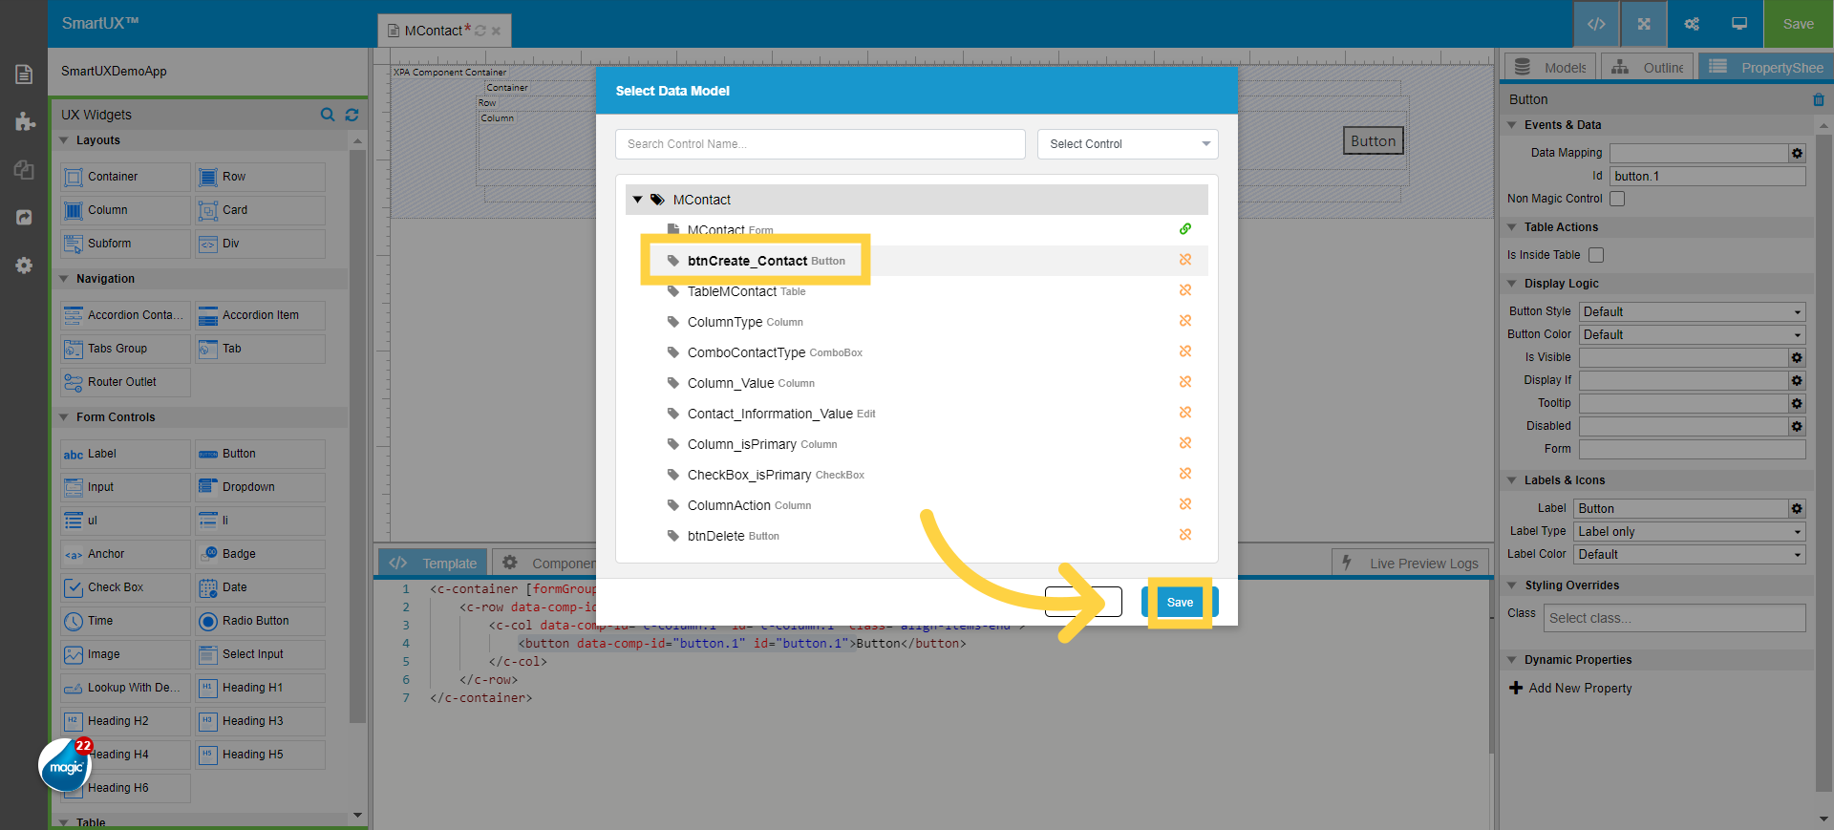Image resolution: width=1834 pixels, height=830 pixels.
Task: Switch to the PropertySheet tab
Action: coord(1765,67)
